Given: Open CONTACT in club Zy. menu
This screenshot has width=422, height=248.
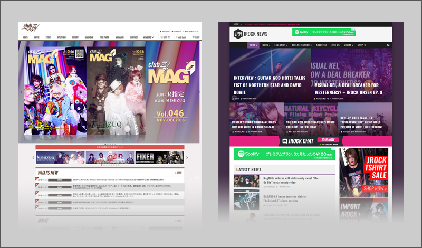Looking at the screenshot, I should (134, 37).
